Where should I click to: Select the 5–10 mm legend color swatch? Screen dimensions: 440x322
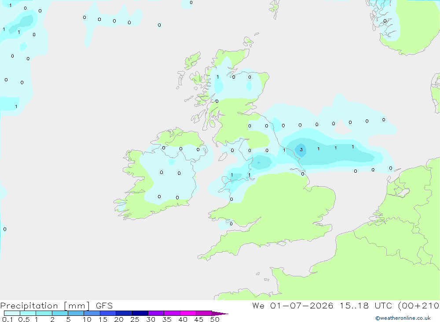point(76,313)
